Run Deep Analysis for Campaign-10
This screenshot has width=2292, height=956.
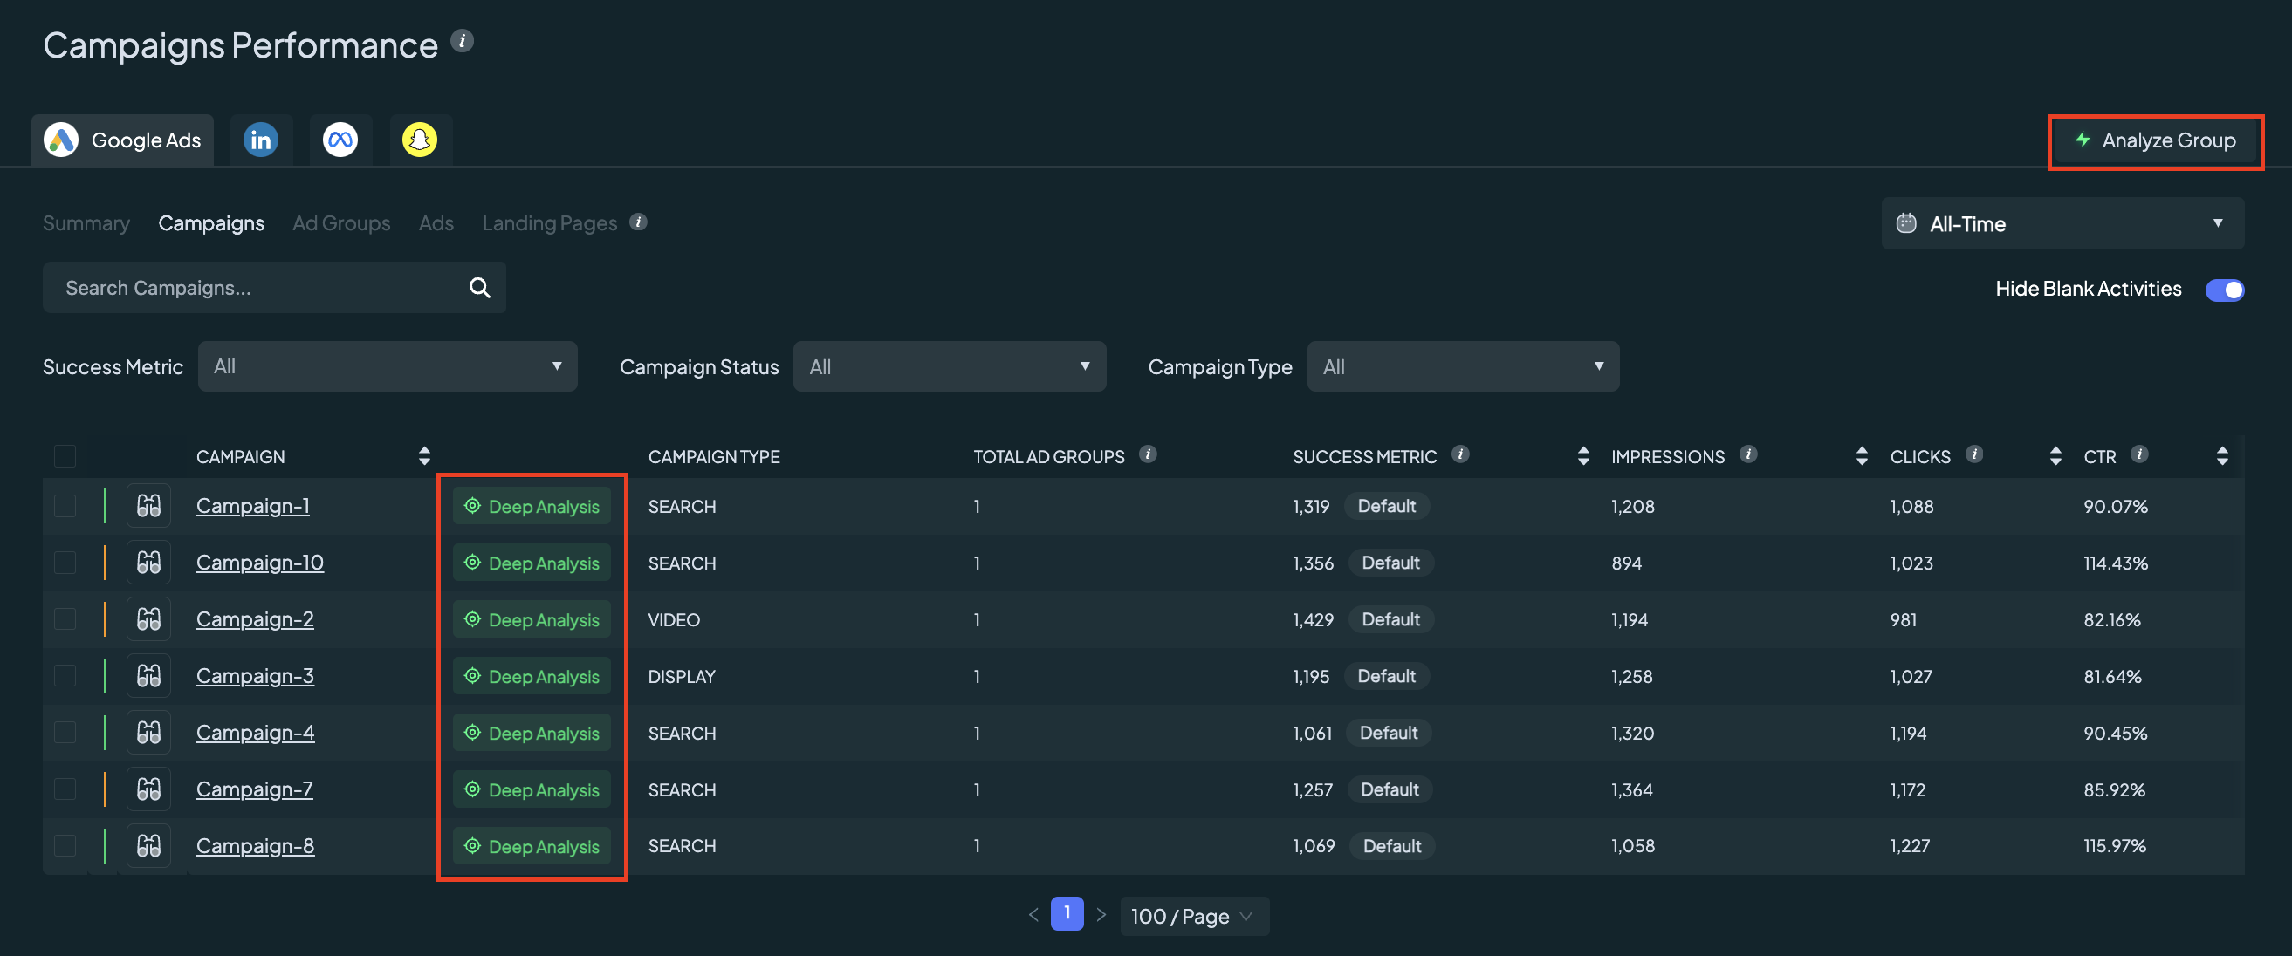pos(532,563)
